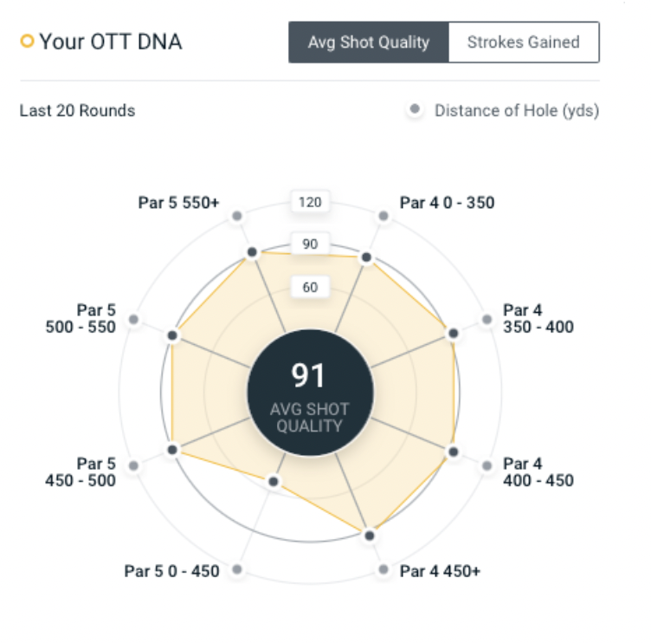This screenshot has height=643, width=651.
Task: Click the dark data point on Par 5 0 - 450 axis
Action: (x=274, y=482)
